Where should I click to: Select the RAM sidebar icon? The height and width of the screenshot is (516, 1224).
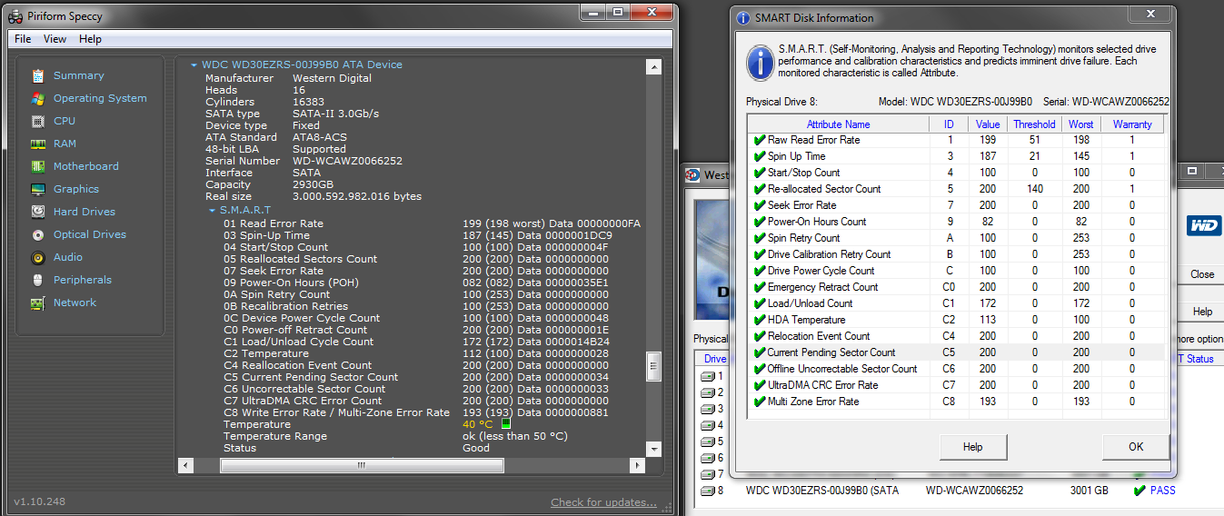(37, 144)
